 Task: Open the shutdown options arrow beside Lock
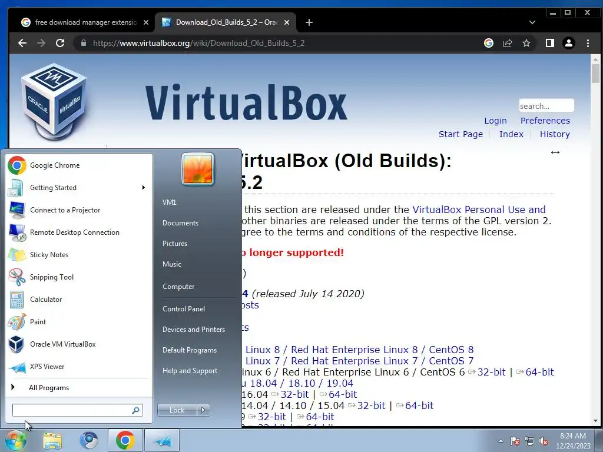coord(203,410)
